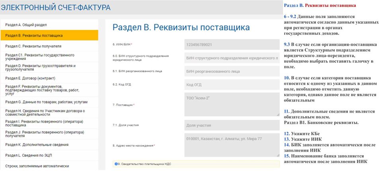
Task: Click the info icon beside Свидетельство плательщика НДС
Action: (116, 163)
